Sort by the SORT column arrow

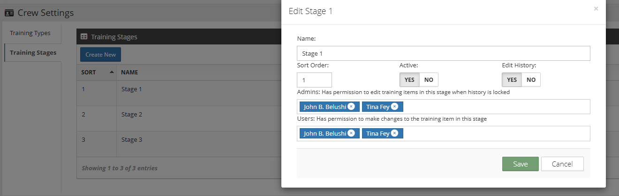(112, 73)
